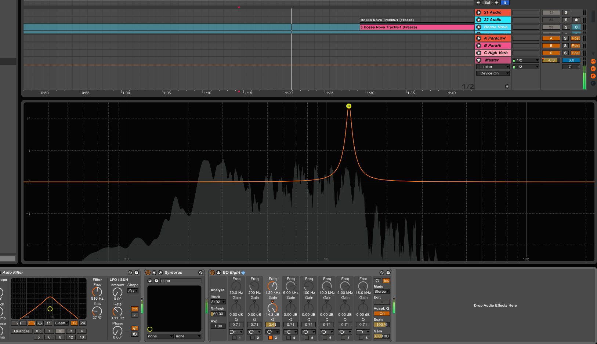
Task: Open Syntorus load preset folder icon
Action: (x=150, y=281)
